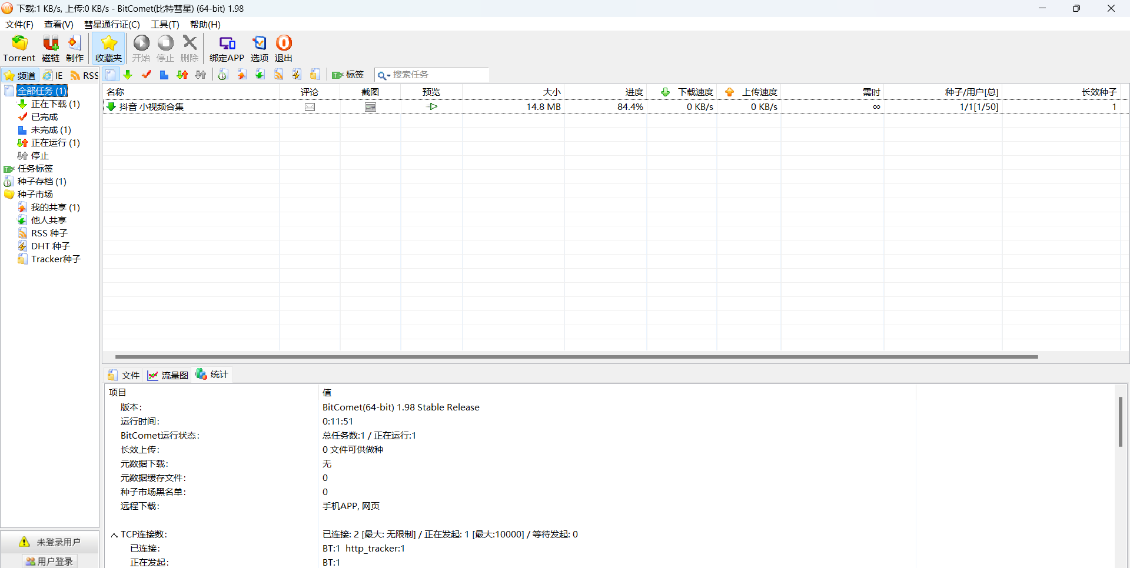Select 他人共享 in the sidebar

(48, 220)
